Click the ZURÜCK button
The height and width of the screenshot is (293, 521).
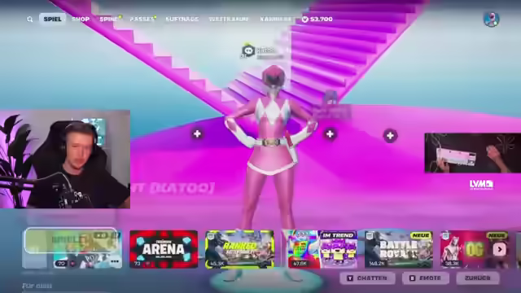click(478, 278)
